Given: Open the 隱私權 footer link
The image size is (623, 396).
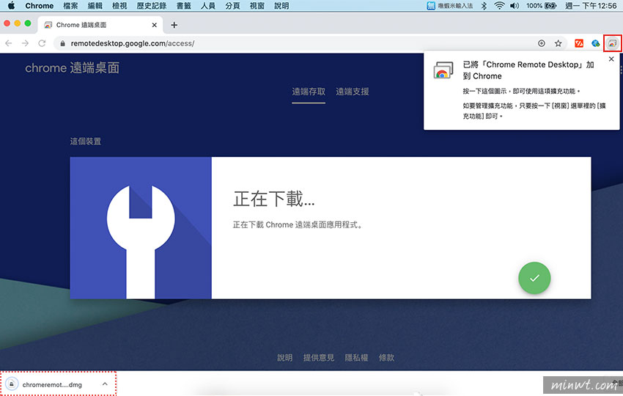Looking at the screenshot, I should coord(356,357).
